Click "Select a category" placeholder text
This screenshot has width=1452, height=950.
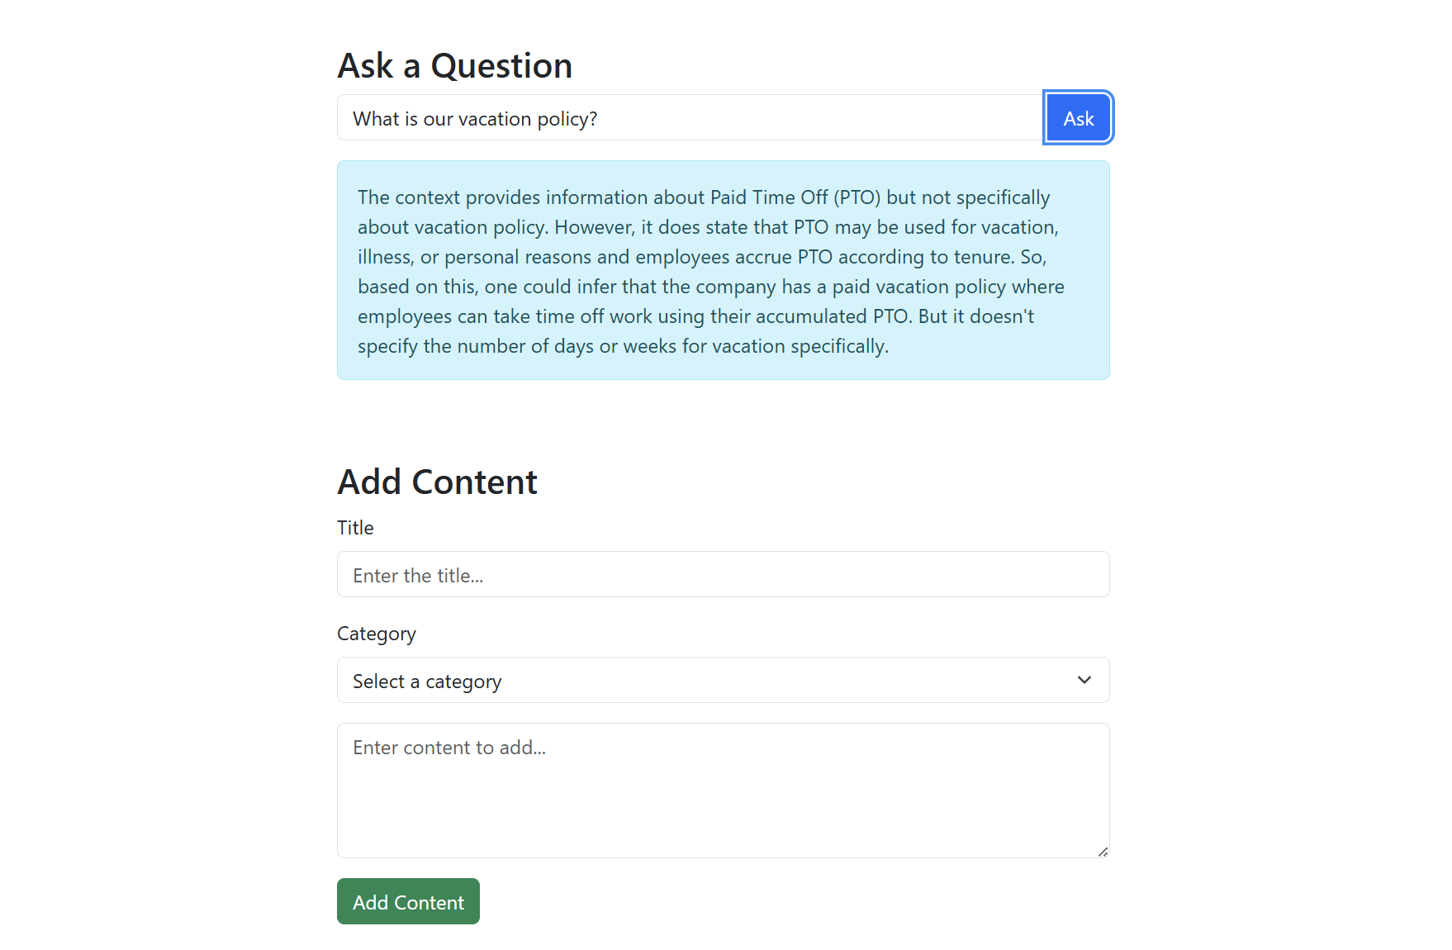(x=427, y=682)
